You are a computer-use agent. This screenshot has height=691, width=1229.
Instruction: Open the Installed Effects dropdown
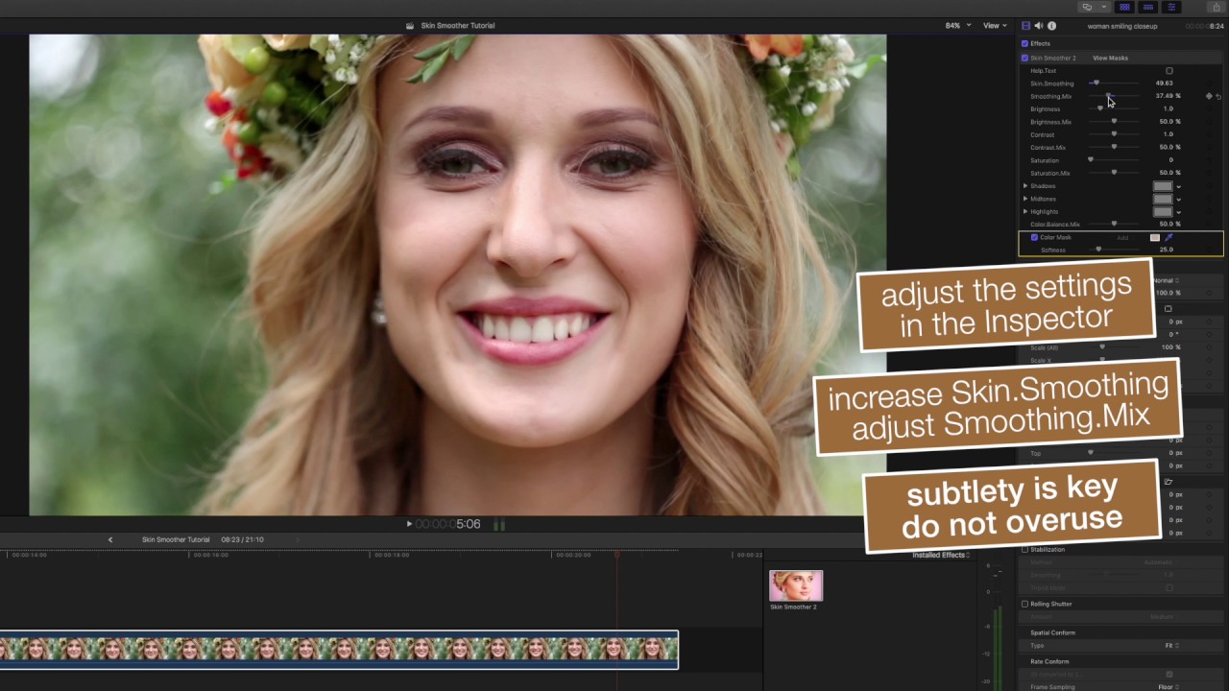941,555
